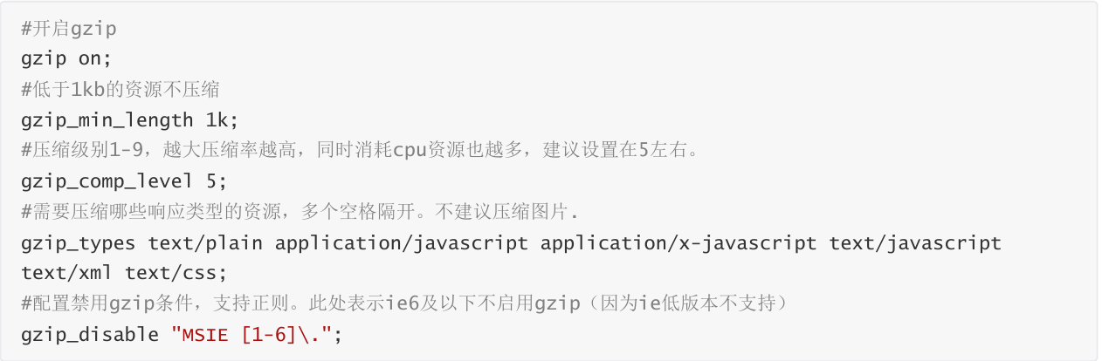
Task: Click the "gzip on;" directive
Action: [66, 59]
